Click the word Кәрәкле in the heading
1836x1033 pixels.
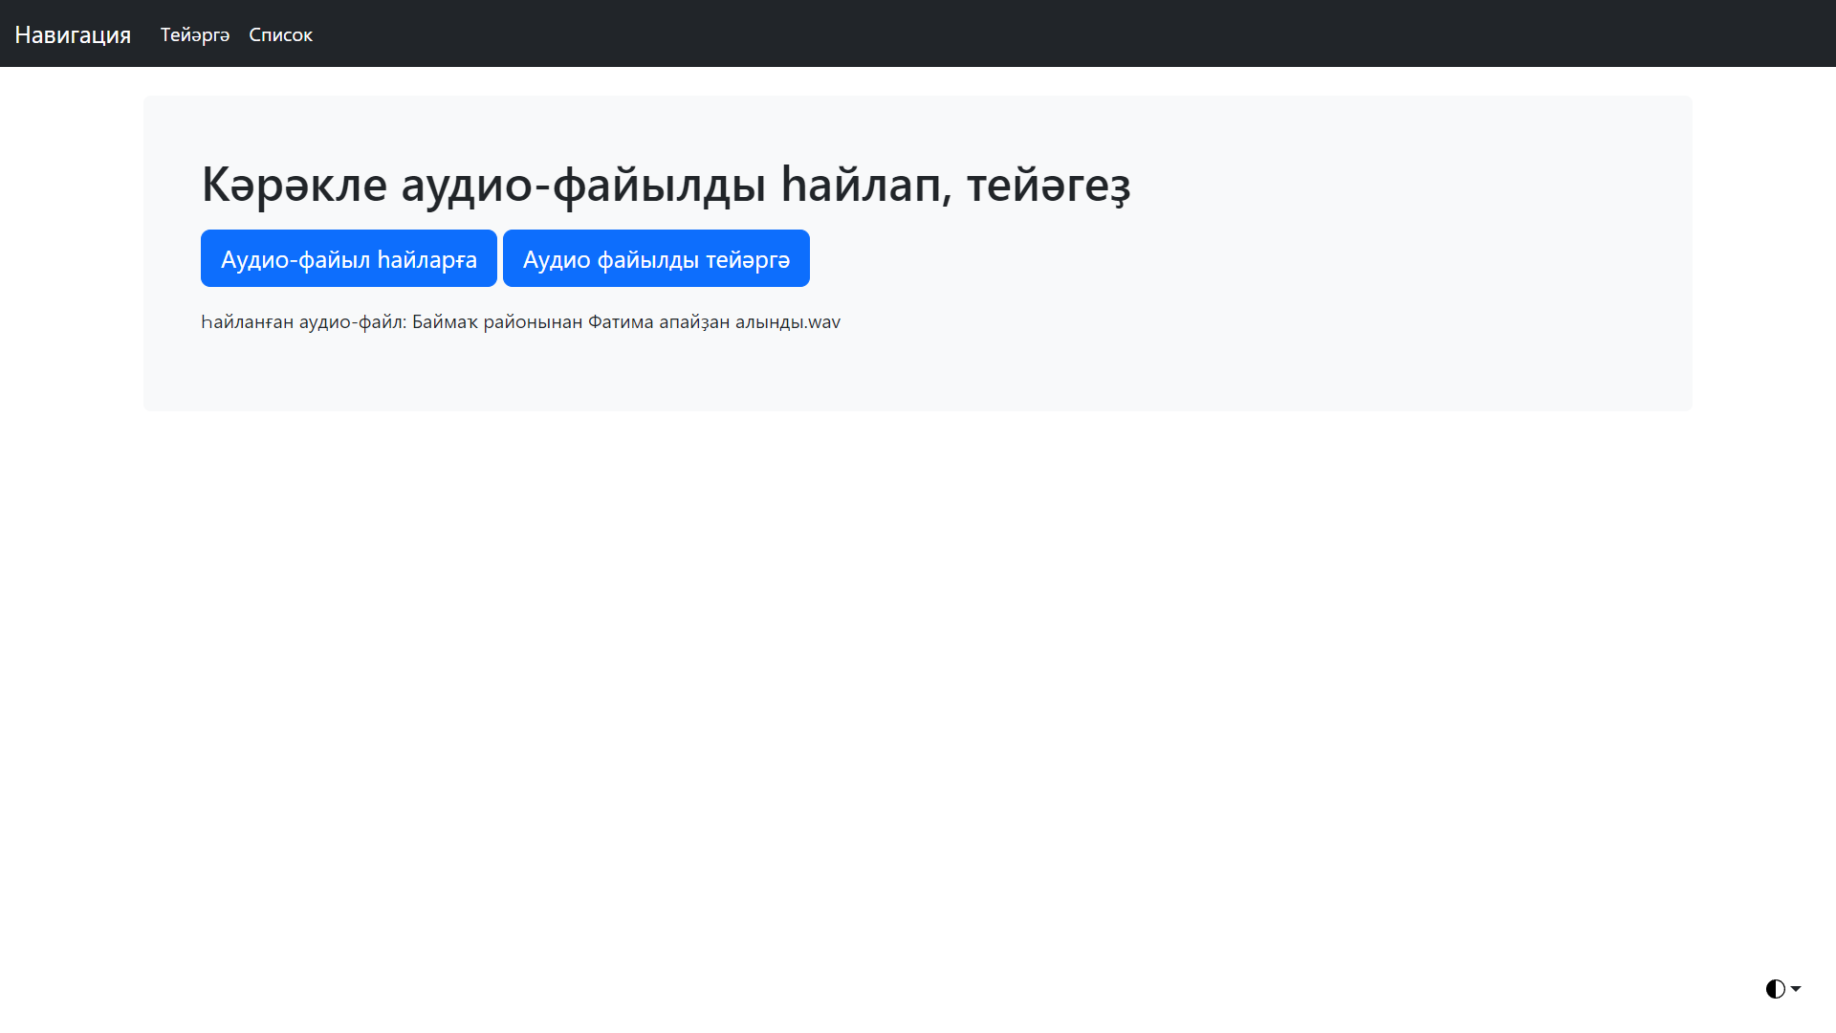point(294,184)
